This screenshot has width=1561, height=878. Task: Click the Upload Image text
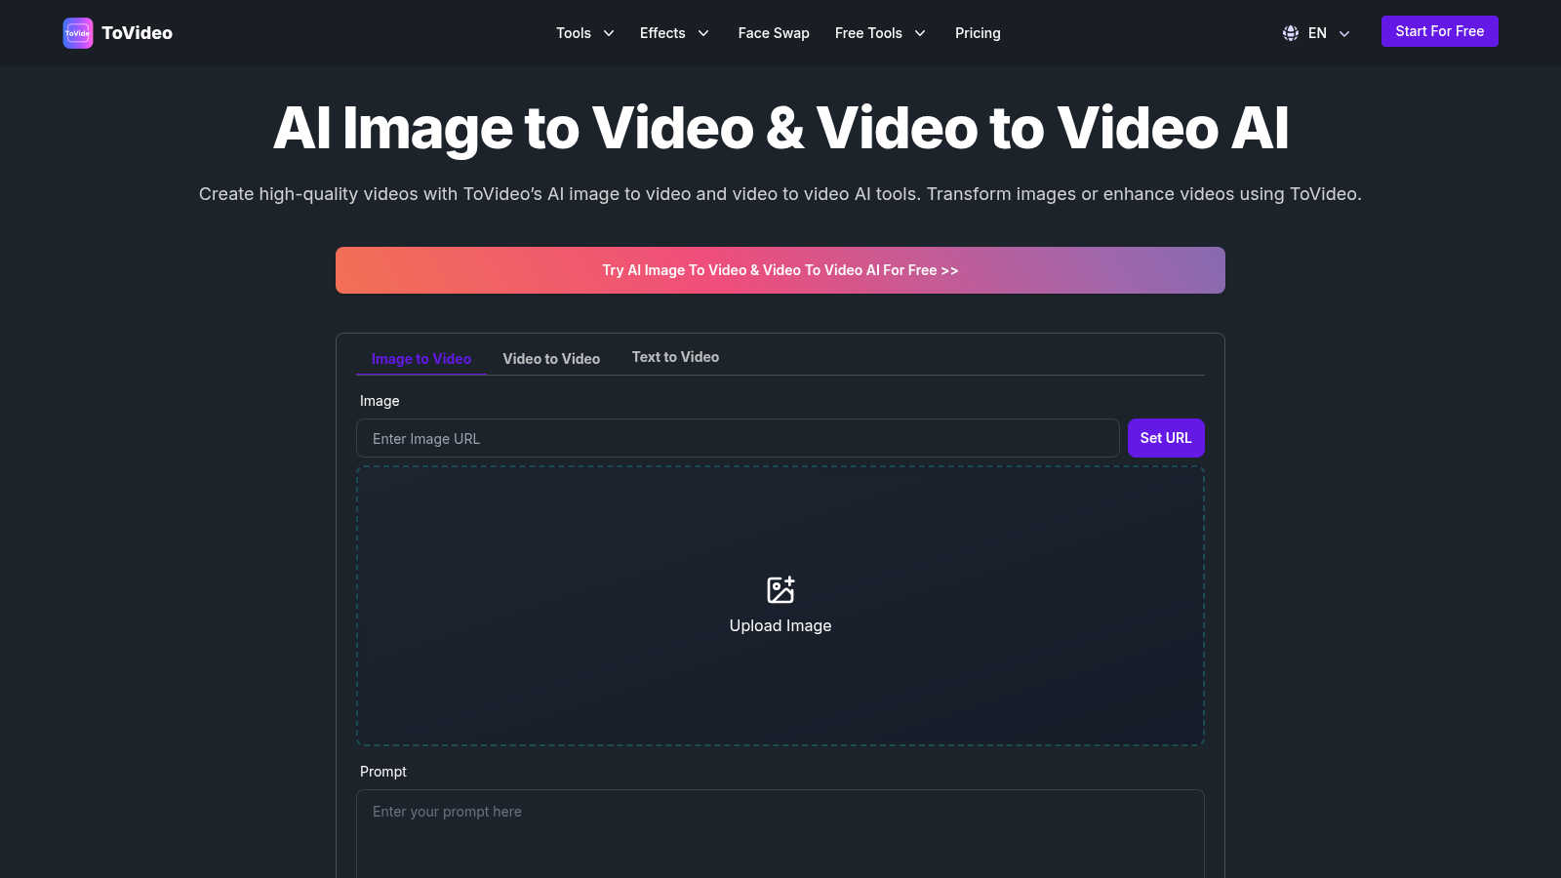point(780,625)
